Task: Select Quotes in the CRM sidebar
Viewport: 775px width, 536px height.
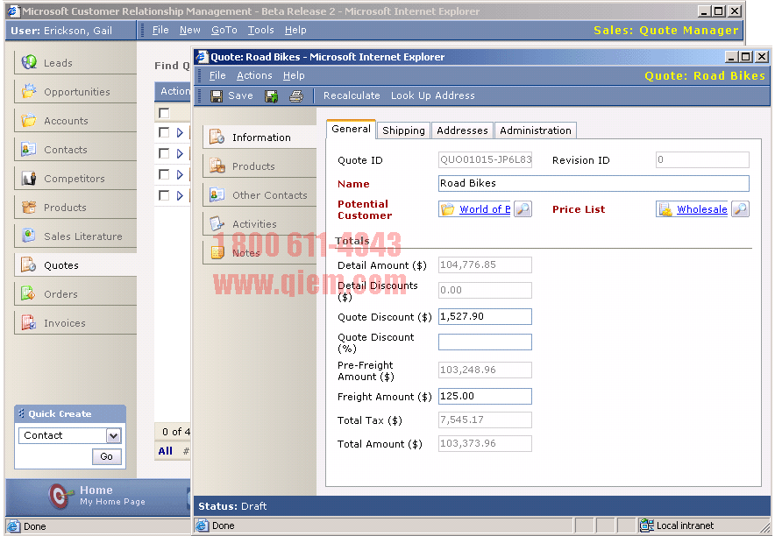Action: coord(75,265)
